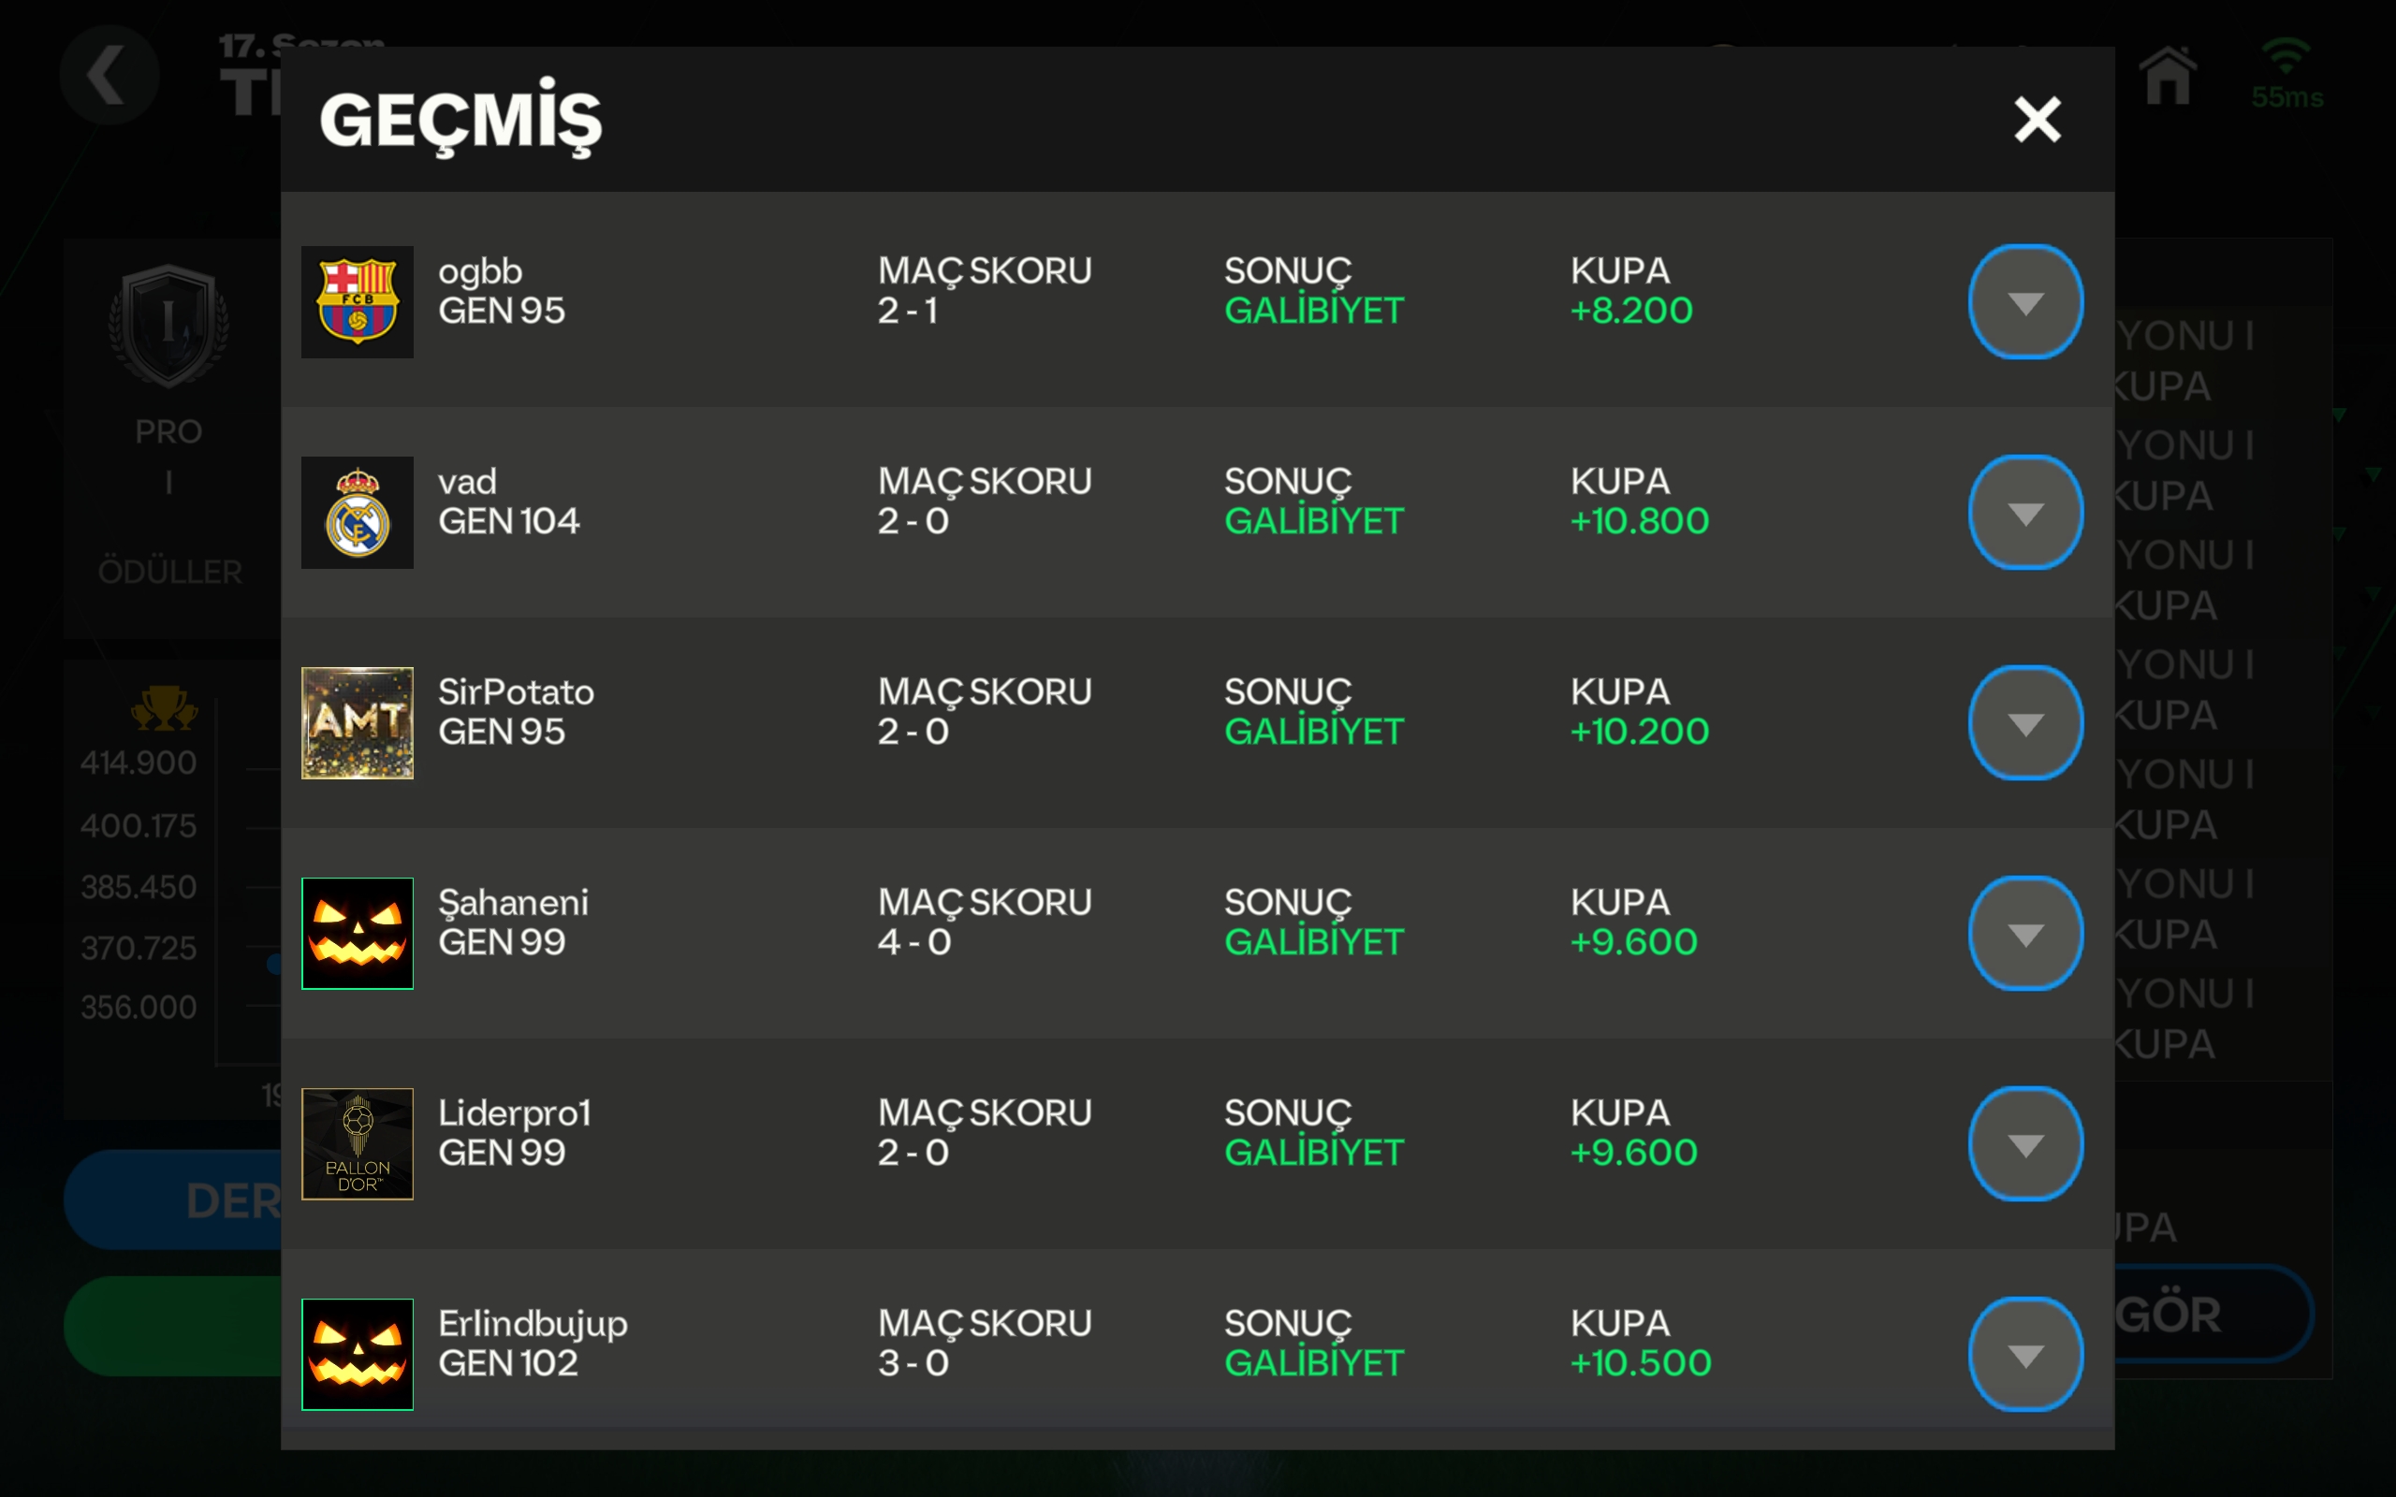Image resolution: width=2396 pixels, height=1497 pixels.
Task: Click the Ballon d'Or avatar icon
Action: click(x=358, y=1144)
